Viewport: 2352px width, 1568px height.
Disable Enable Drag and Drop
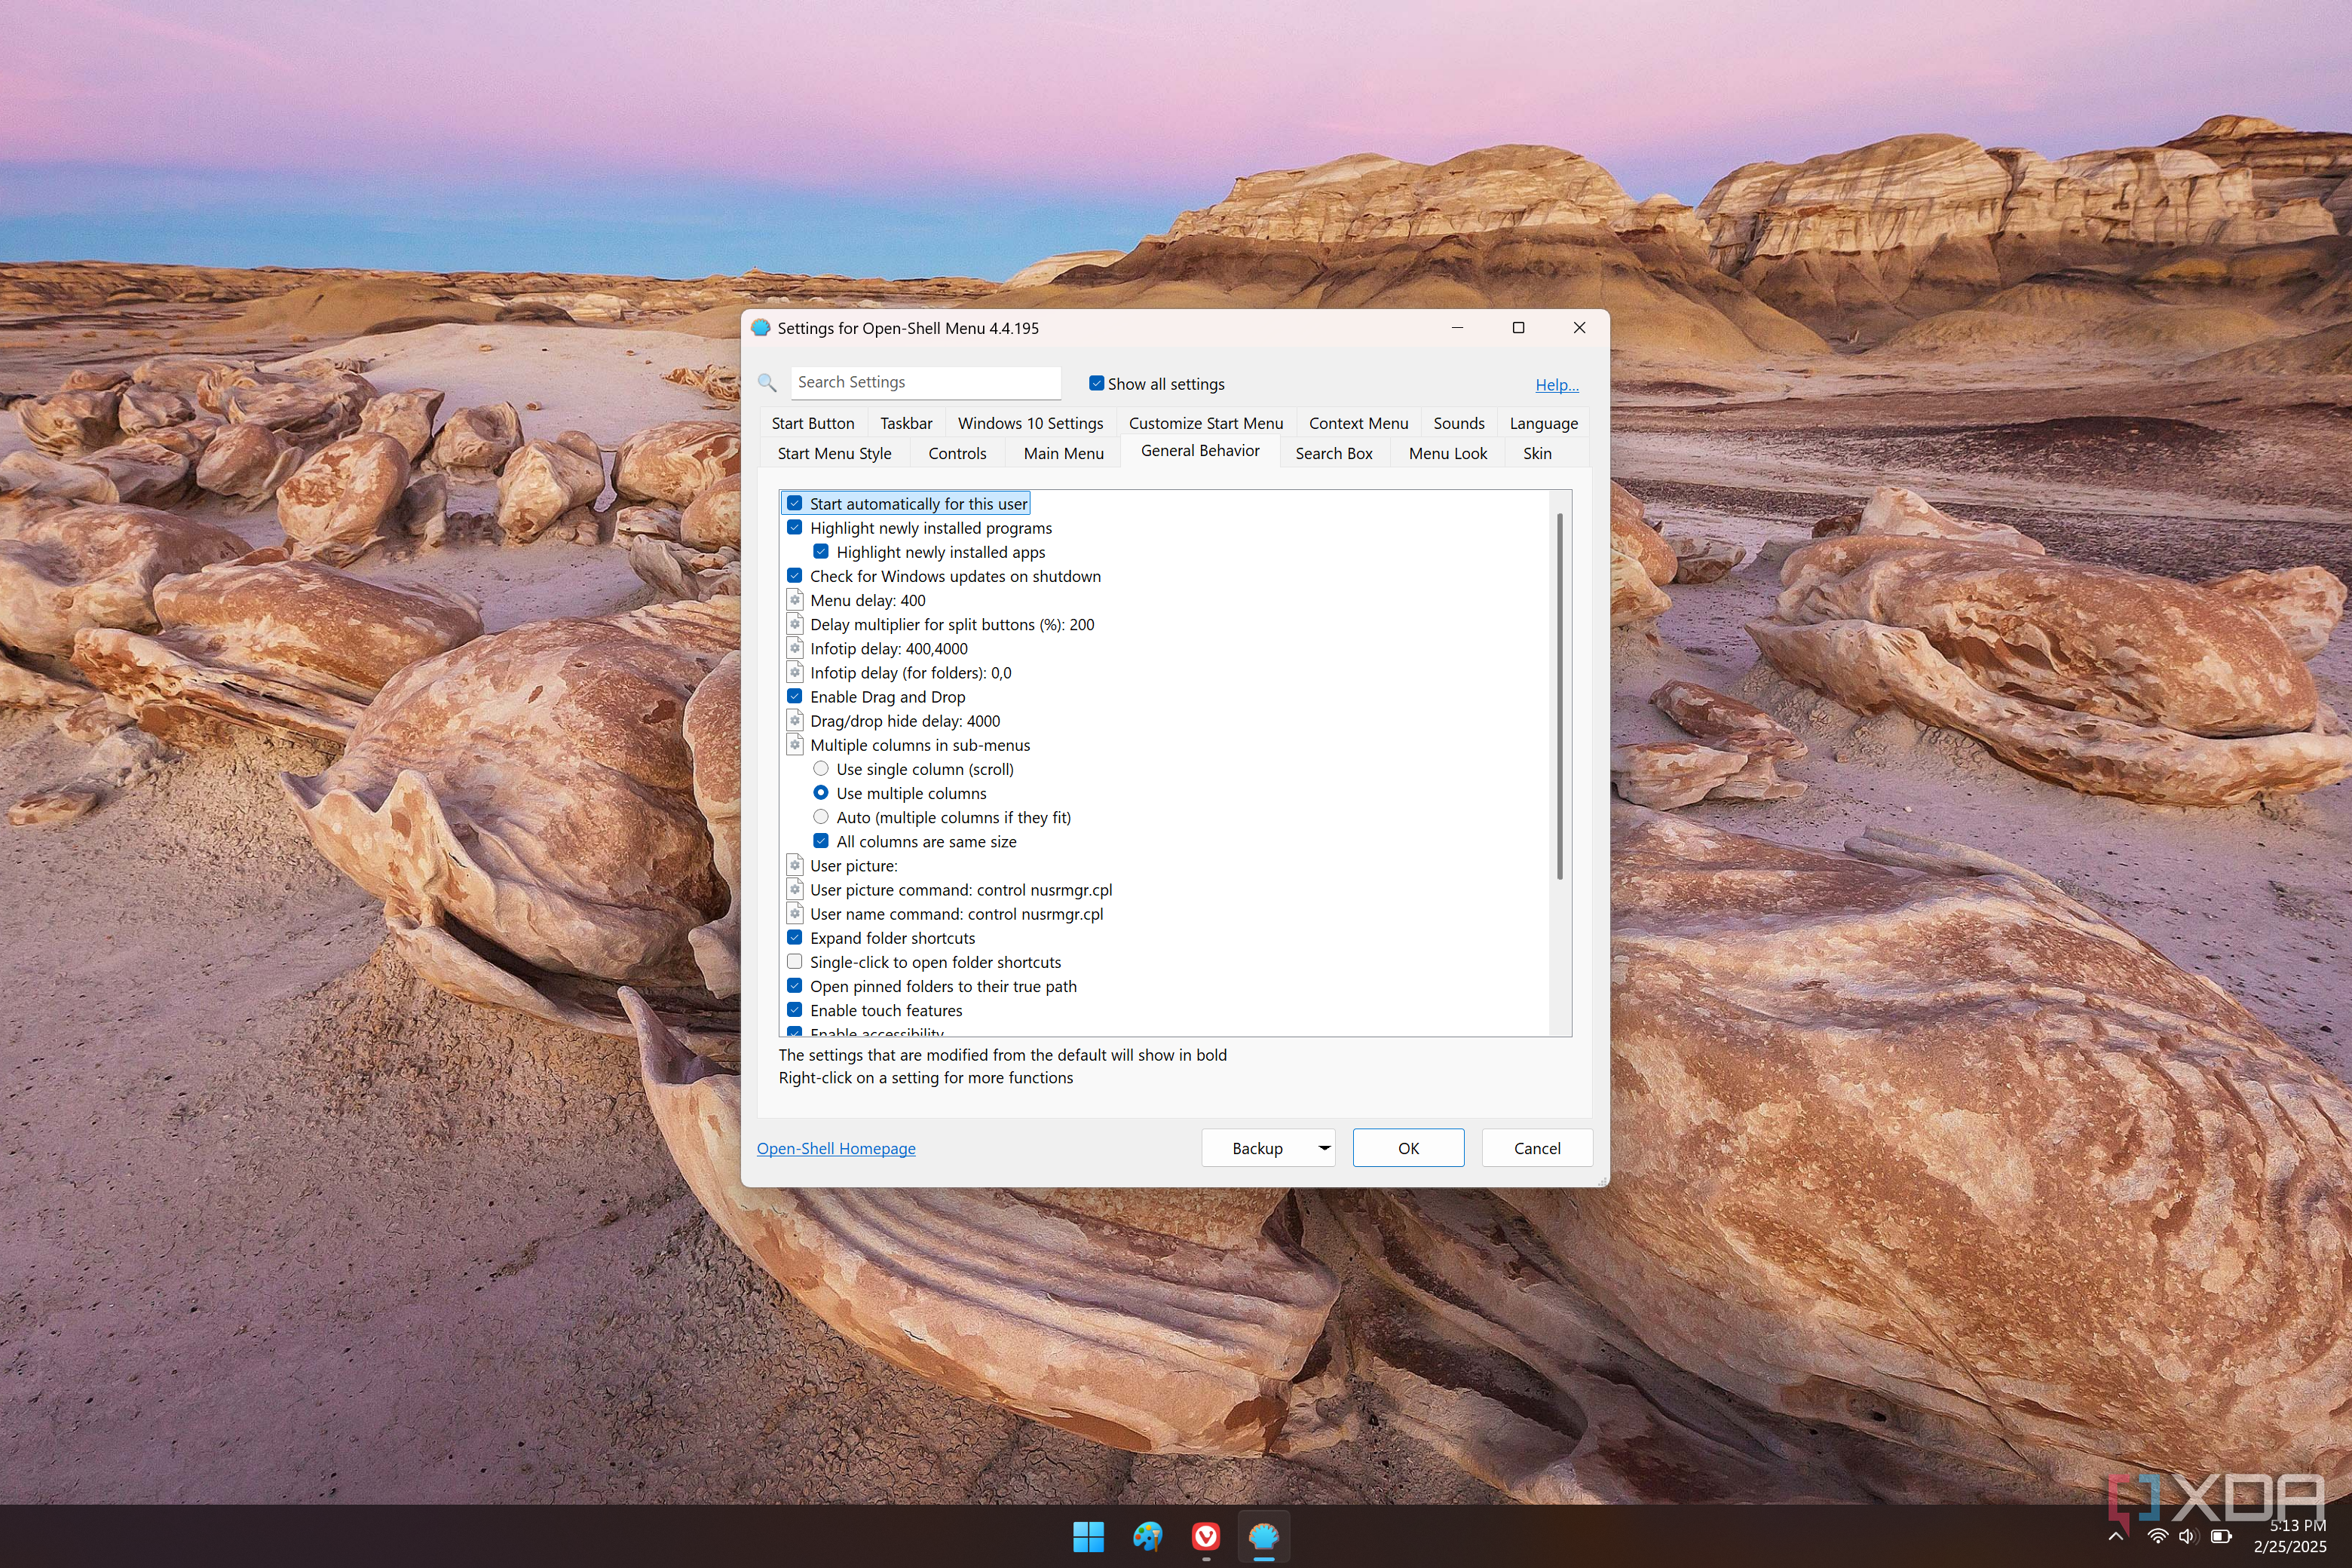pyautogui.click(x=794, y=696)
